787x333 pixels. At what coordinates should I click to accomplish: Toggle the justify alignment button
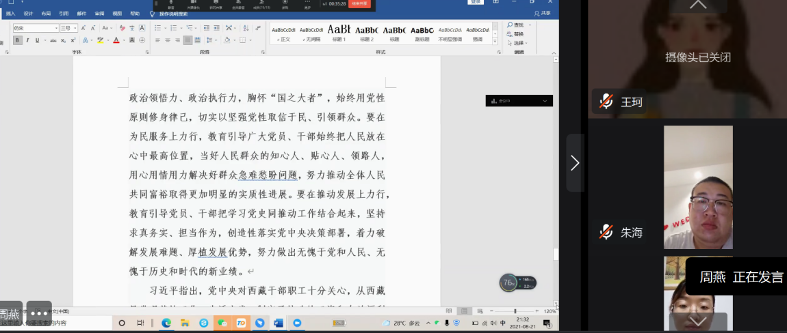pyautogui.click(x=188, y=40)
